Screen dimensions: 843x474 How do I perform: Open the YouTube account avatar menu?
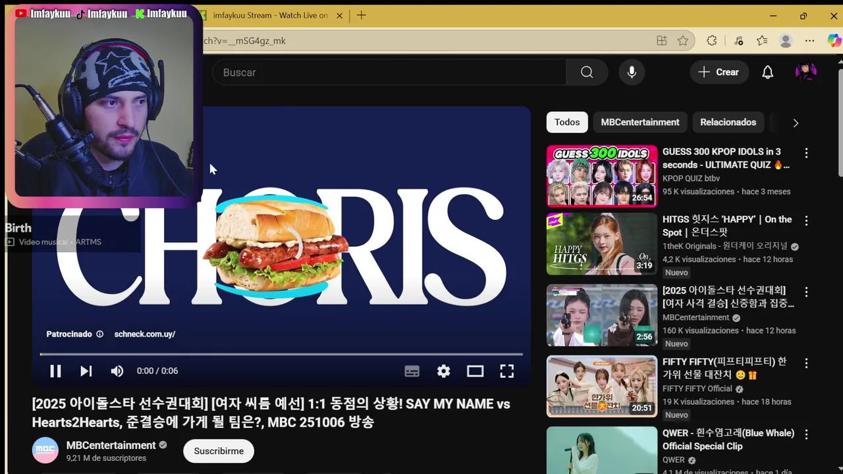tap(806, 72)
